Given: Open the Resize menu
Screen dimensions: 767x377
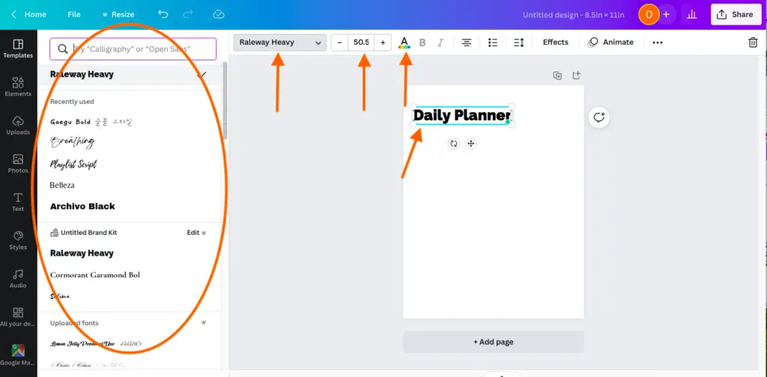Looking at the screenshot, I should (x=118, y=15).
